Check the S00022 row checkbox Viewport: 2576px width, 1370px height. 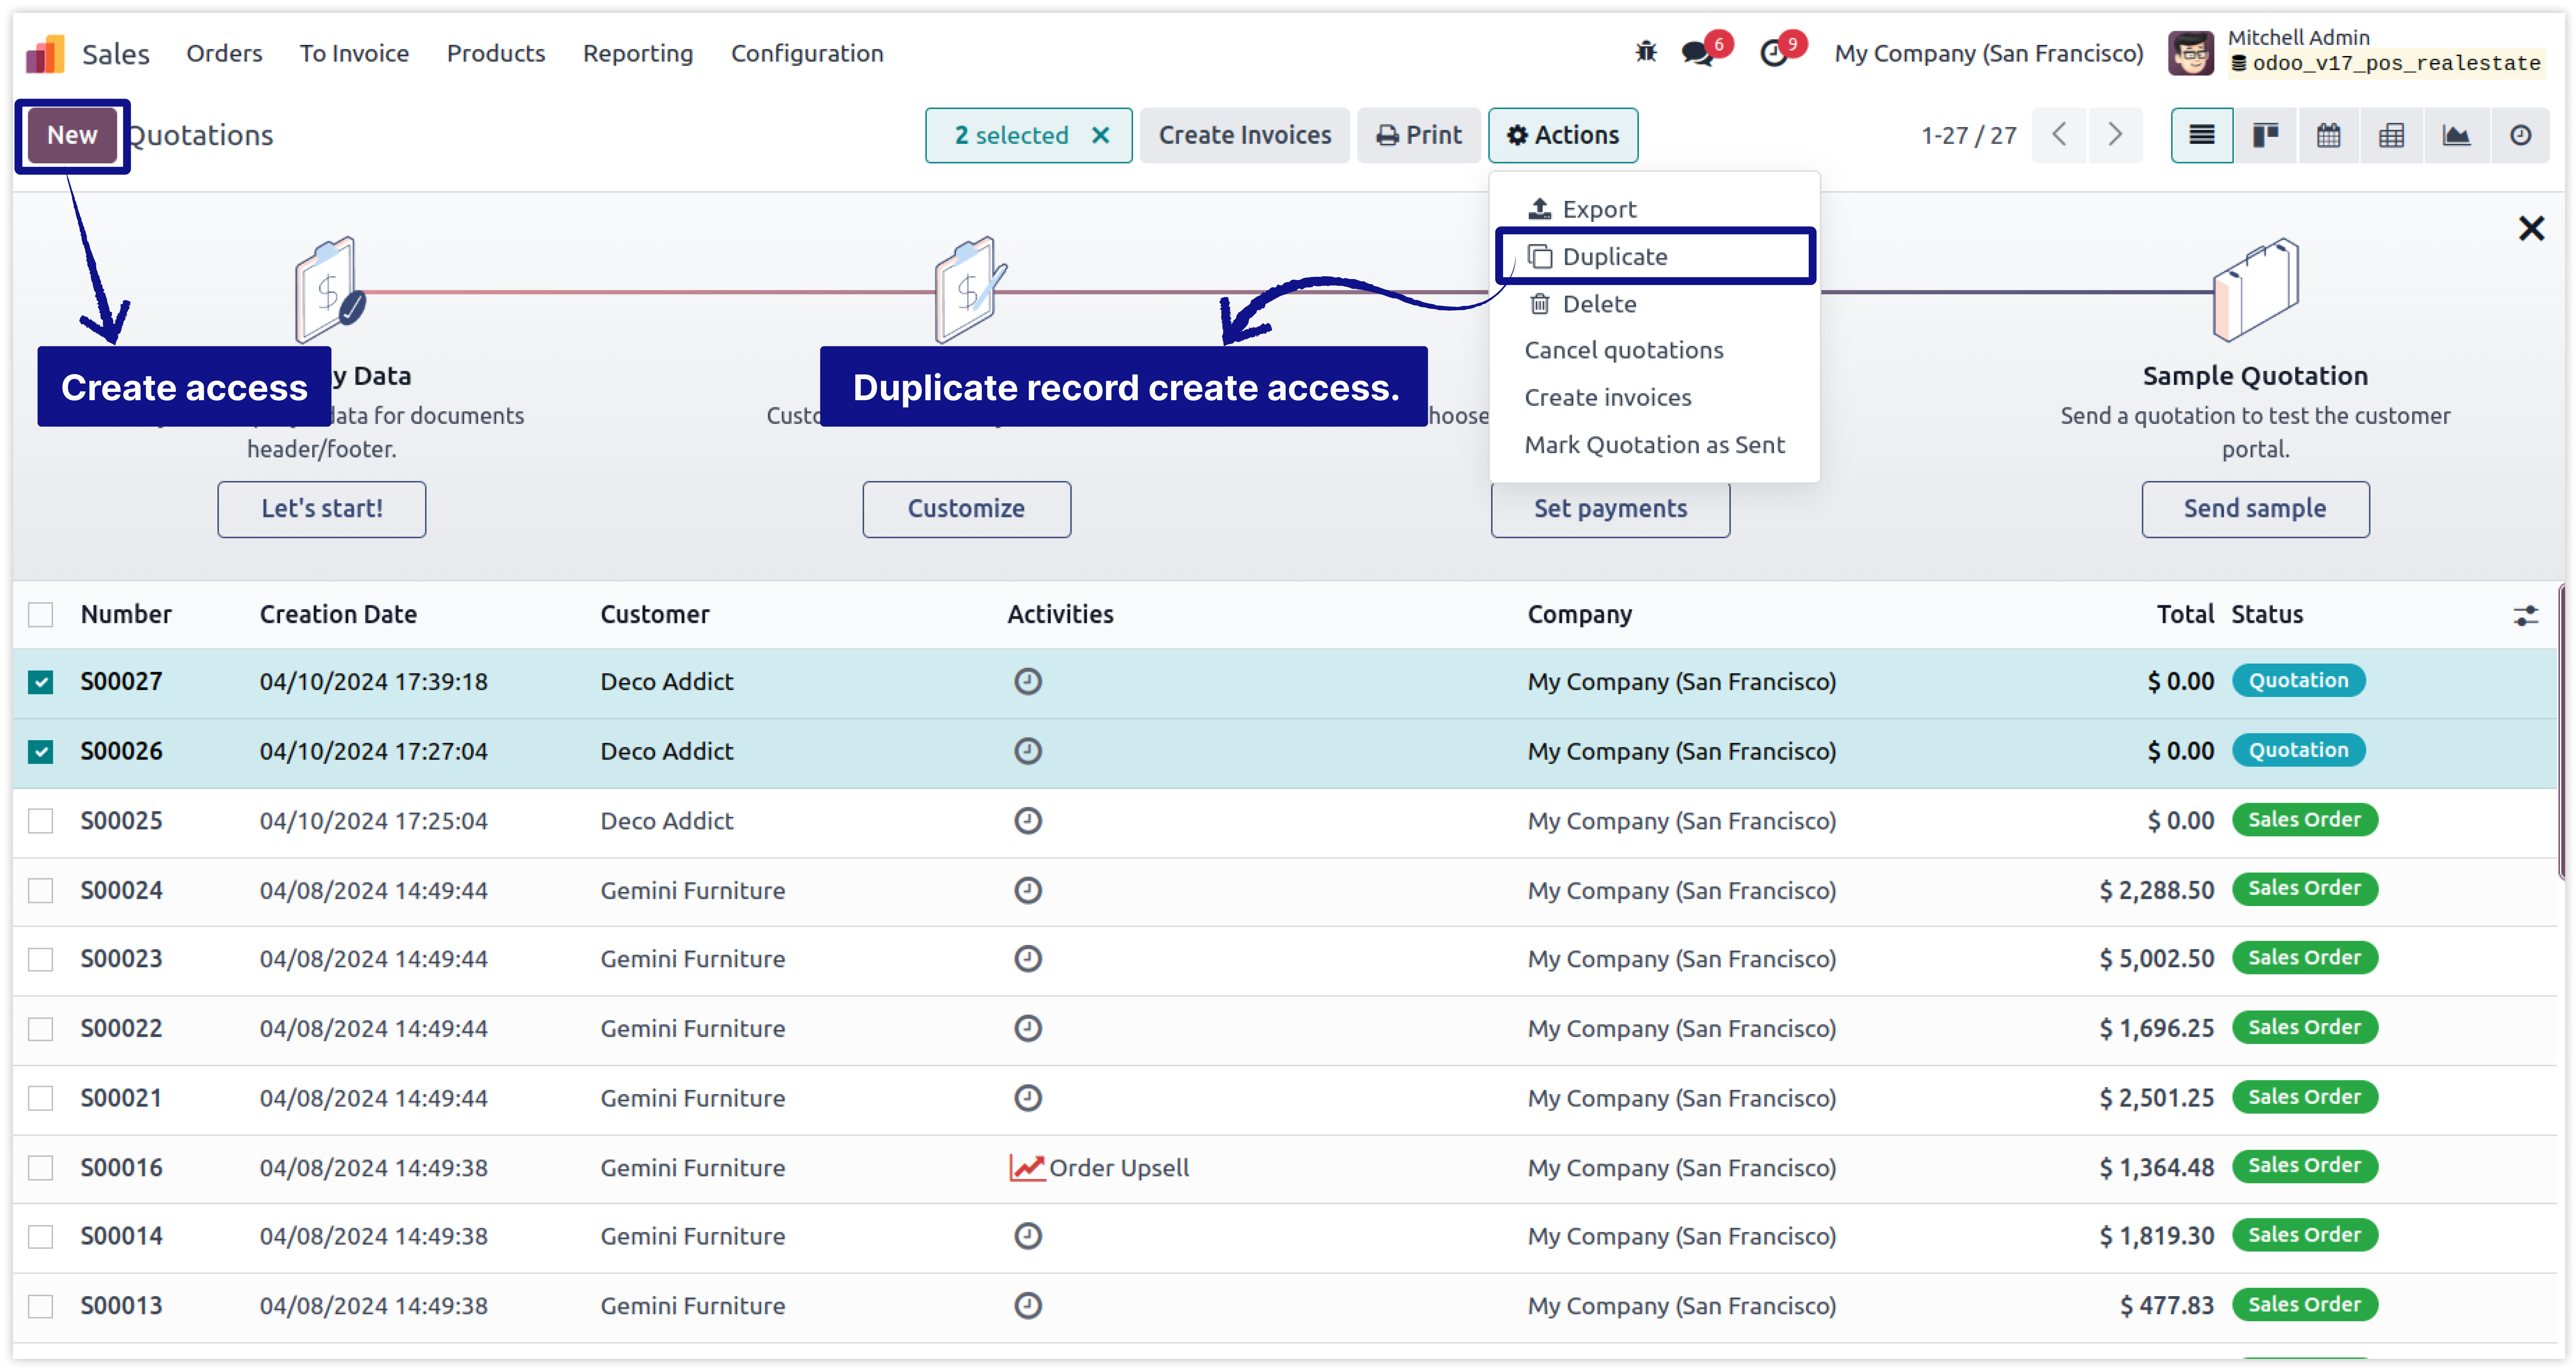(40, 1029)
